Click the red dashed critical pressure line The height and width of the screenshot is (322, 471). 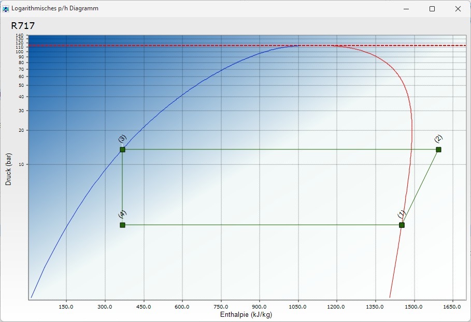(155, 45)
